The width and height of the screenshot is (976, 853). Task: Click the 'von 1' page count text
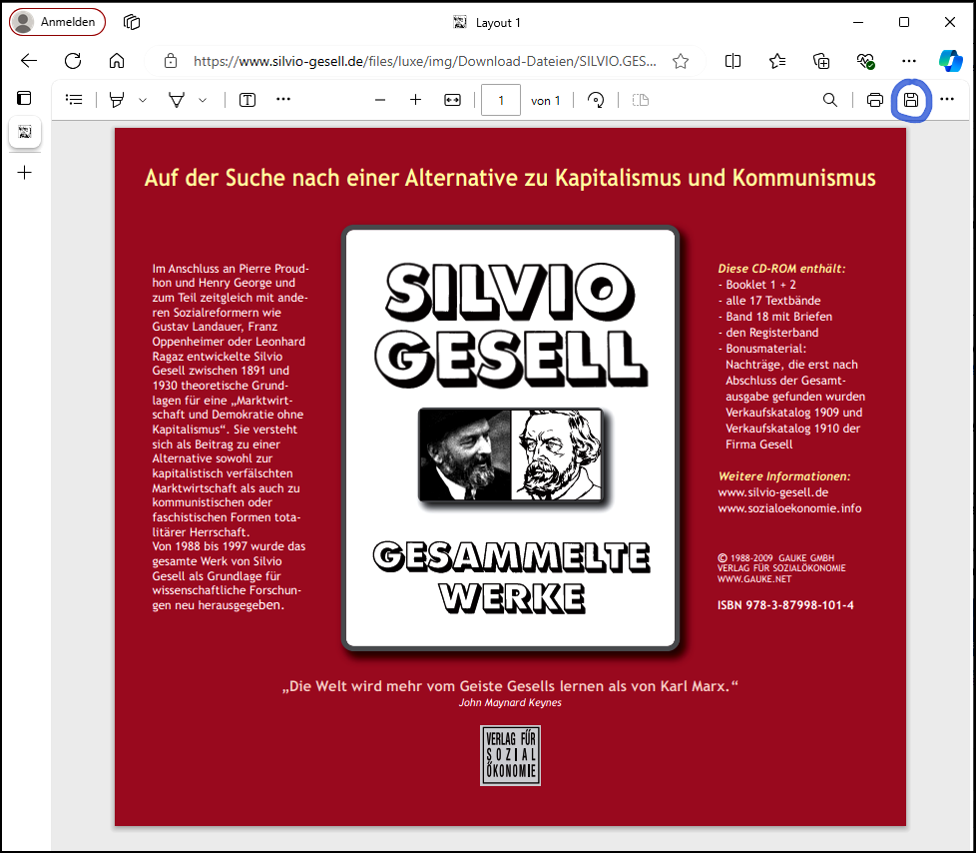pos(545,100)
